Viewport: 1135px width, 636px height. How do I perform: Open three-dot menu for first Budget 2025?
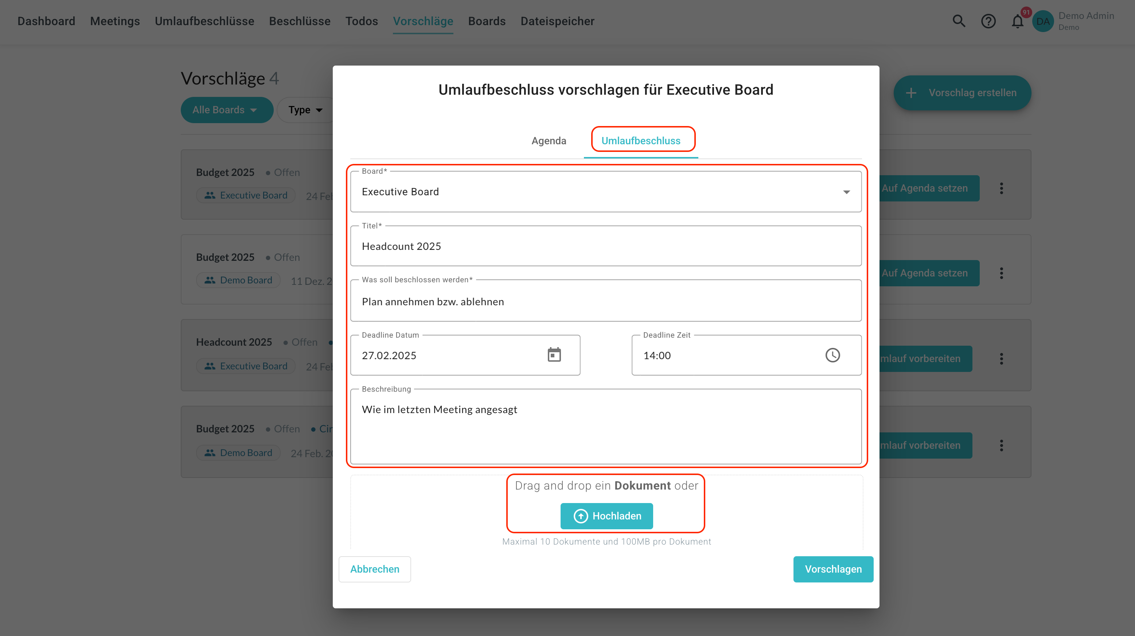[x=1002, y=189]
